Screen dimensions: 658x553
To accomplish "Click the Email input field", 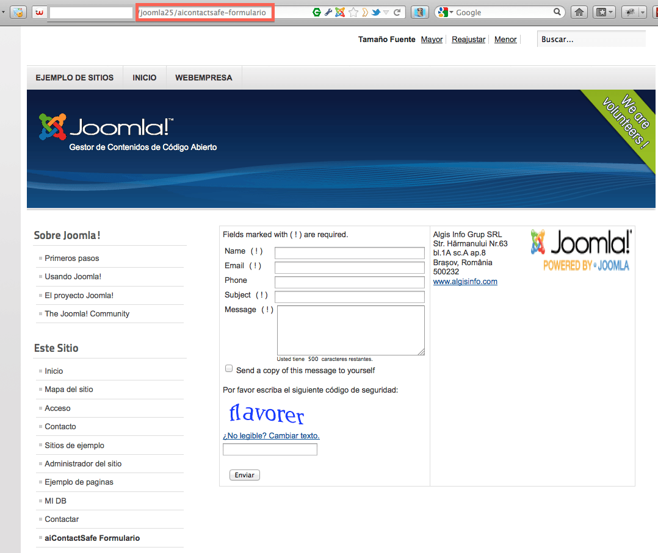I will pos(350,268).
